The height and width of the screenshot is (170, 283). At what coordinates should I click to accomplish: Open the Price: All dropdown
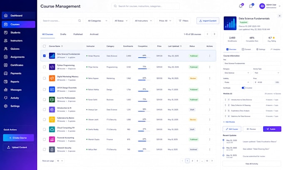pyautogui.click(x=165, y=21)
